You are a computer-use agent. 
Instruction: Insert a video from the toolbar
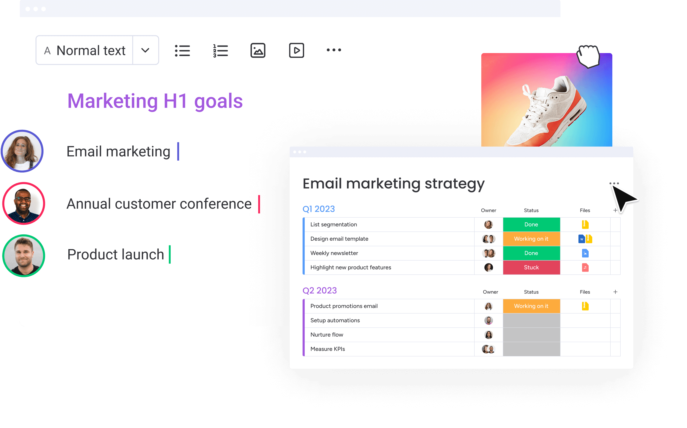click(x=297, y=50)
